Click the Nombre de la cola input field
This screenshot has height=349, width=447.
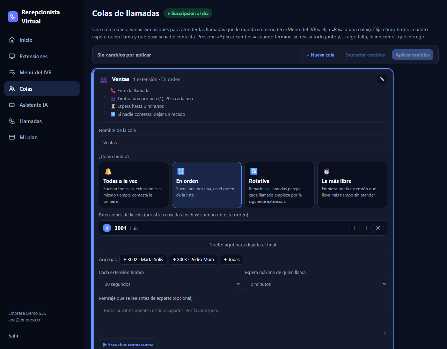(x=243, y=142)
